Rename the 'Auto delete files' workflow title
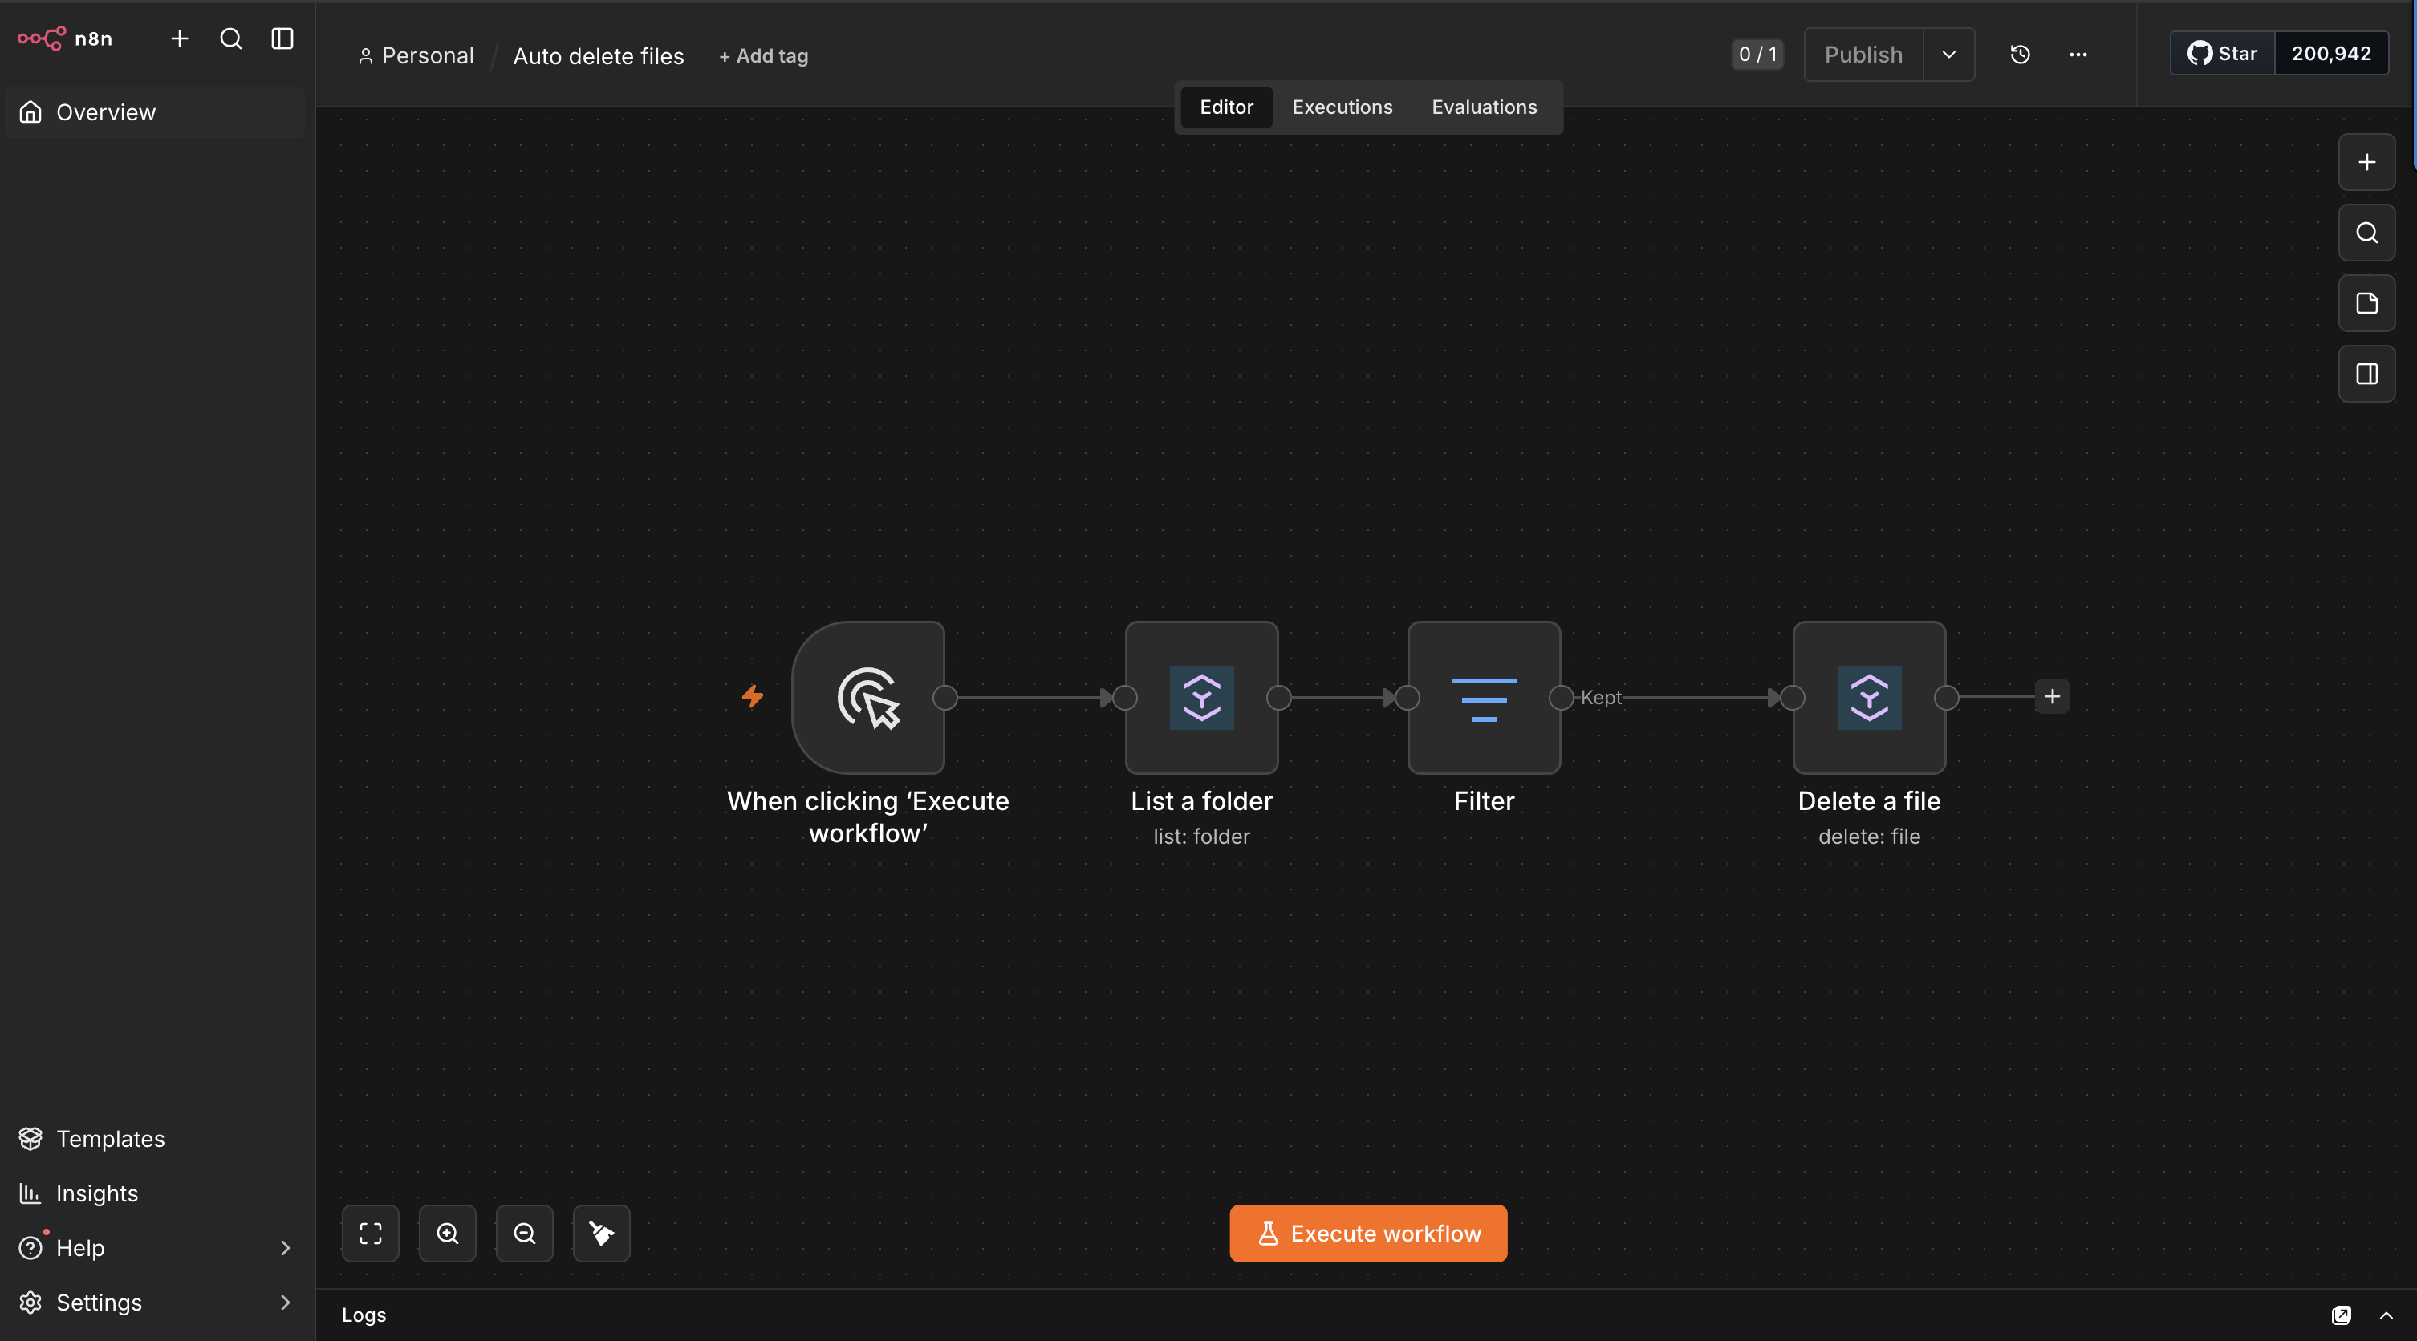 599,55
